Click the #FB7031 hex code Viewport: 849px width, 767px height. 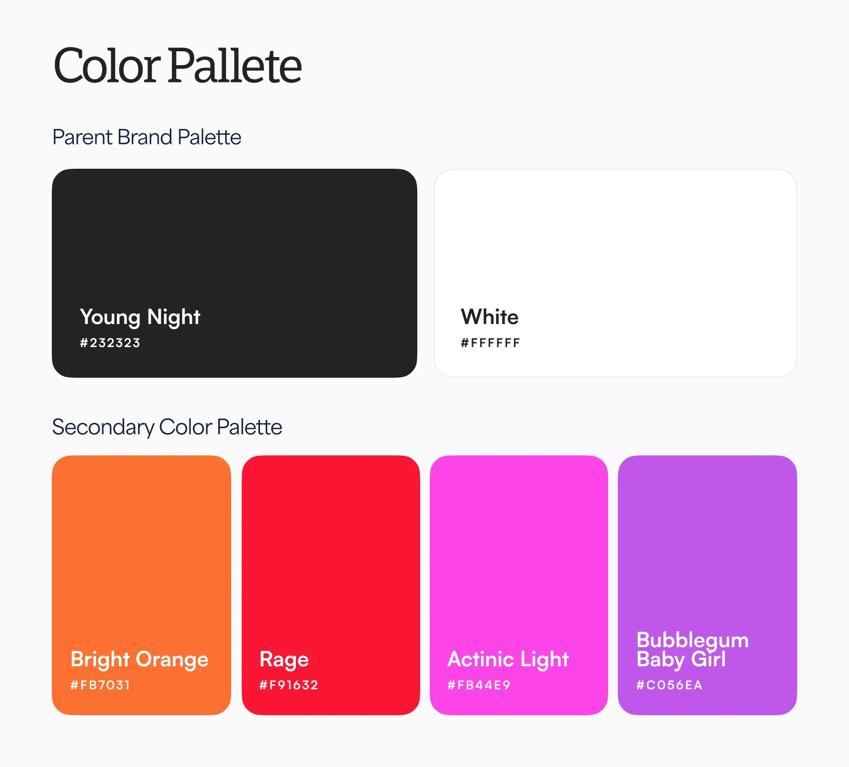[x=100, y=685]
